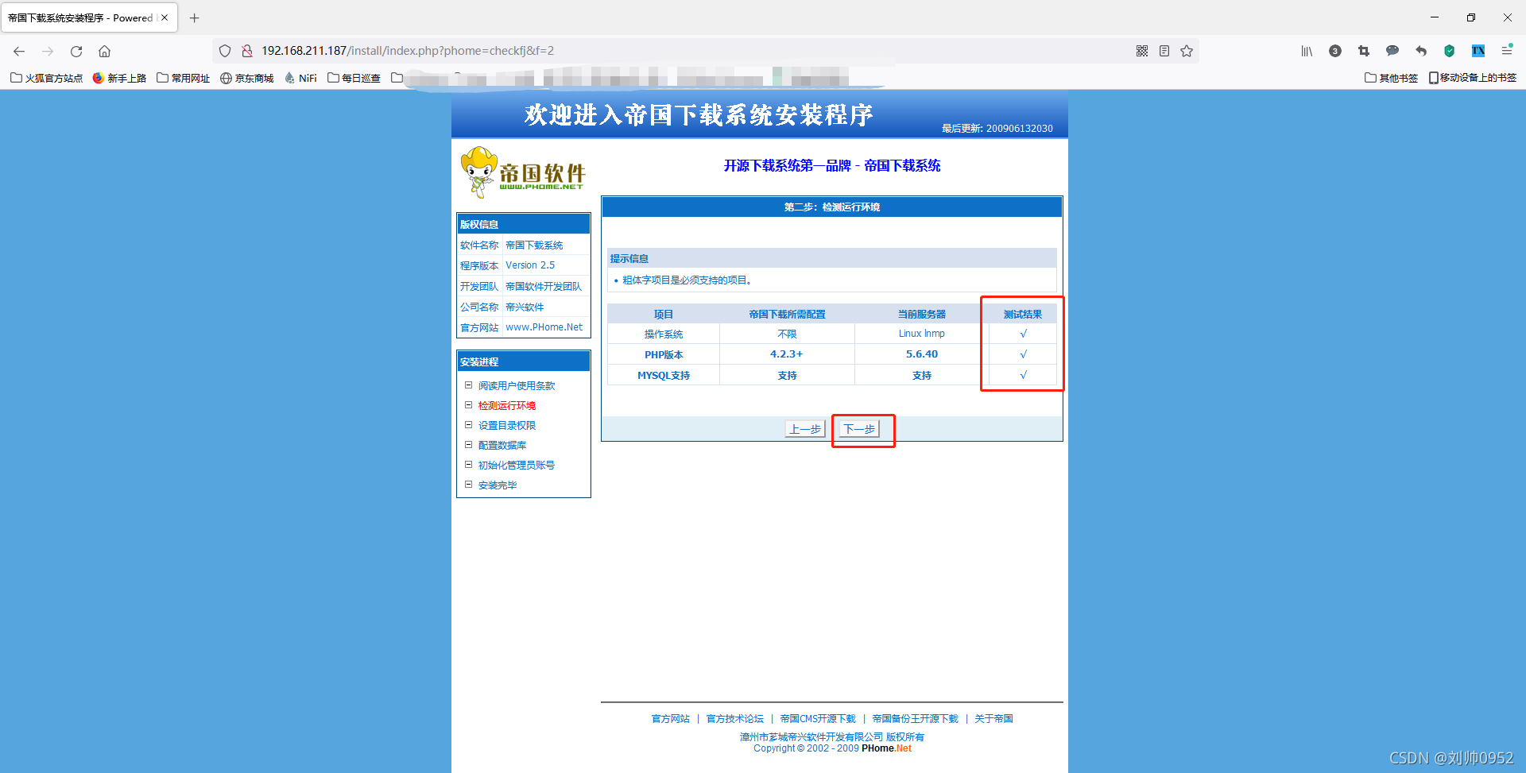Screen dimensions: 1526x773
Task: Click the 帝国下载系统 software name link
Action: 534,245
